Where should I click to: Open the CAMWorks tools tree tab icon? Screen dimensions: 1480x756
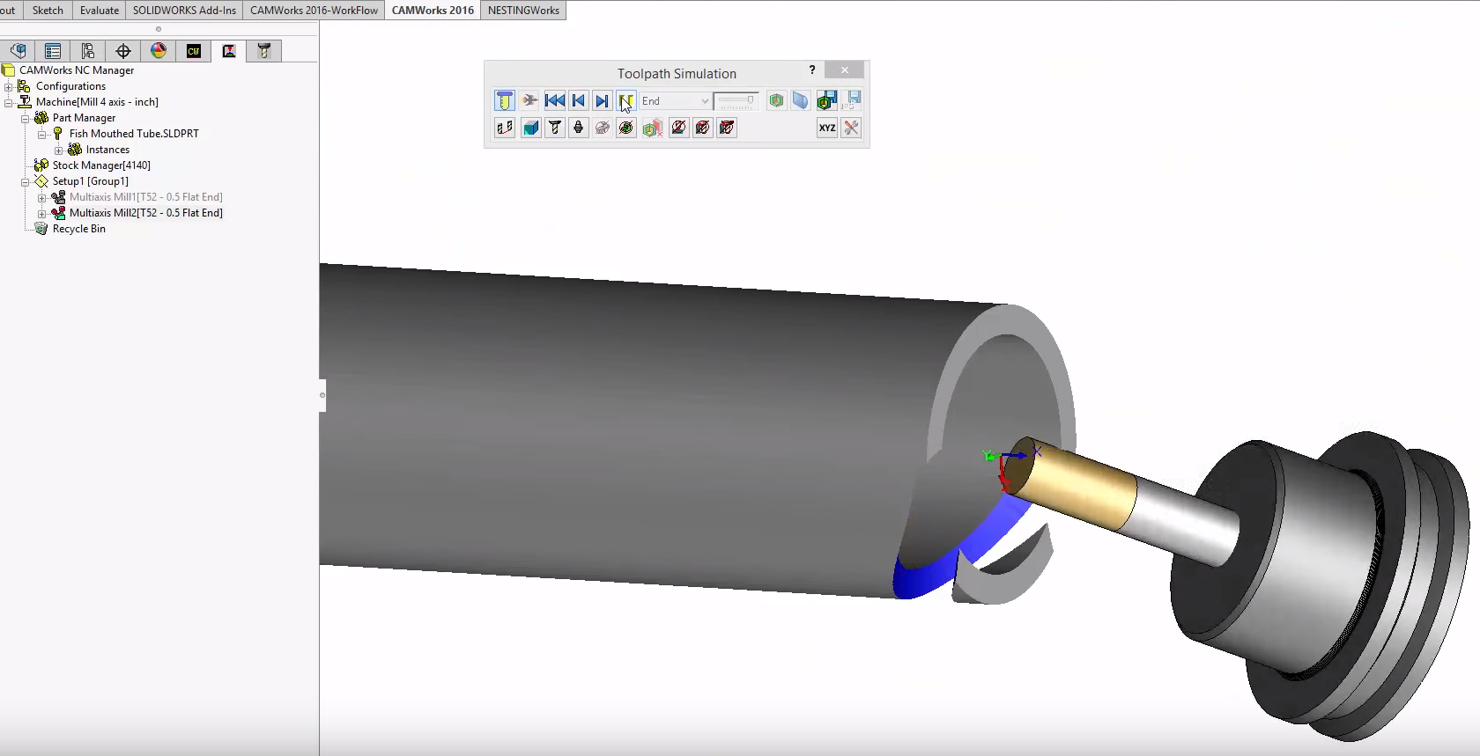[x=263, y=51]
